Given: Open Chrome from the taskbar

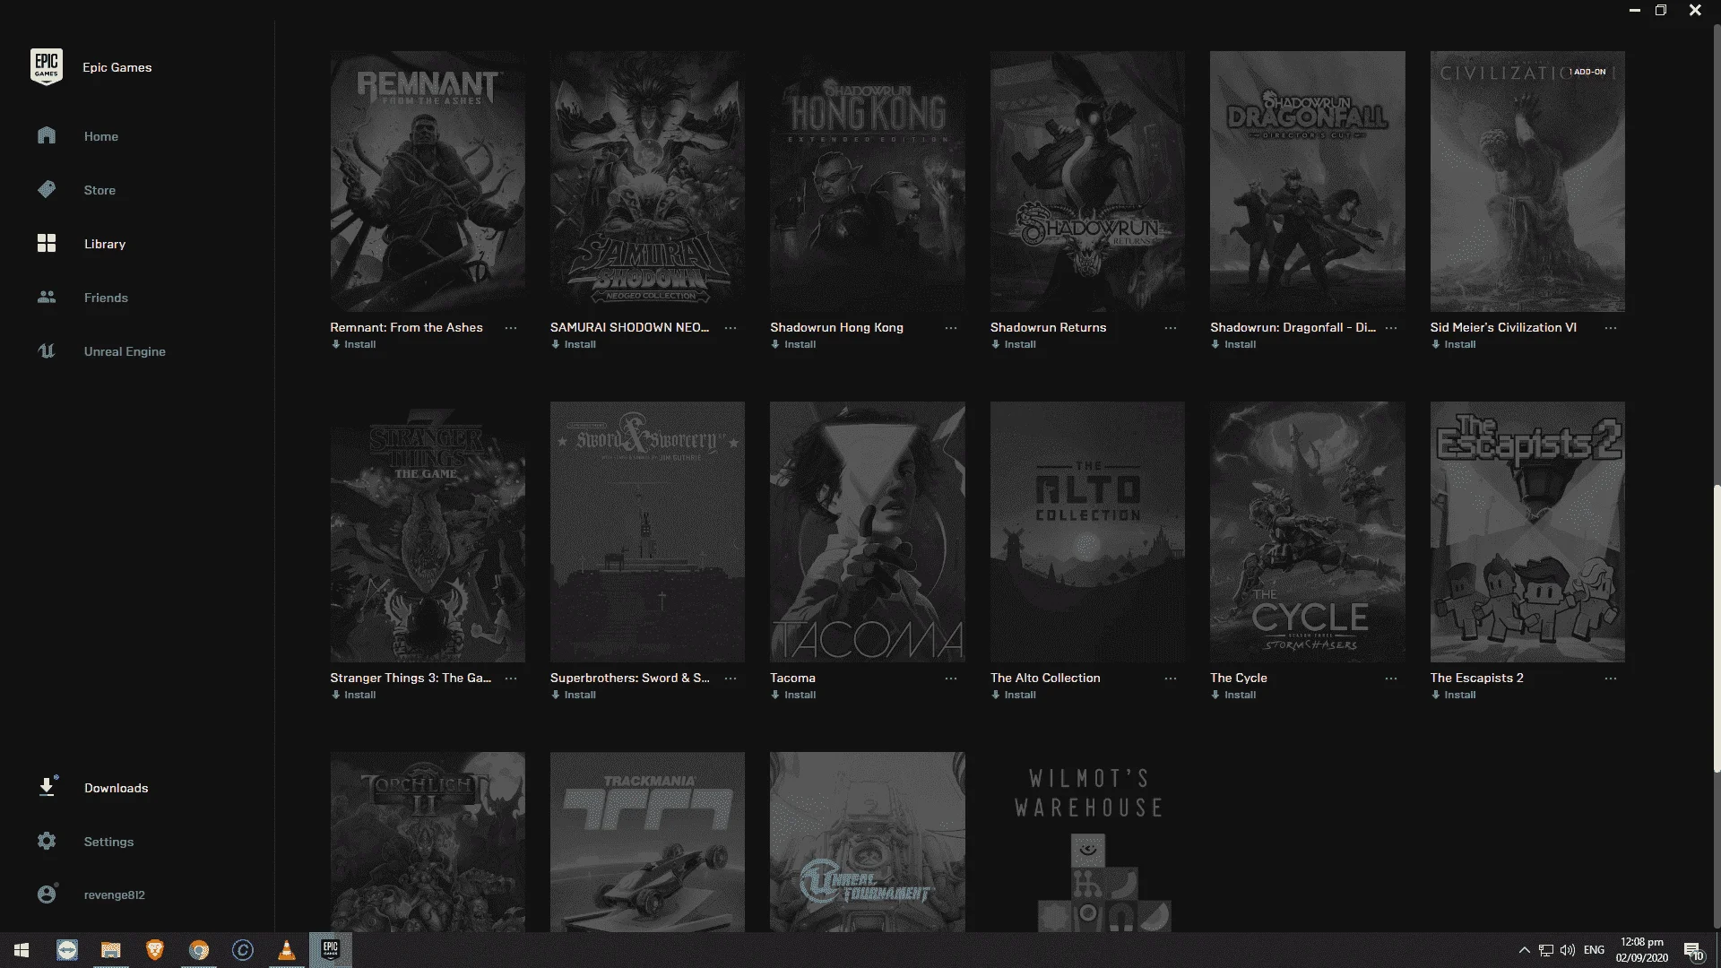Looking at the screenshot, I should click(199, 950).
